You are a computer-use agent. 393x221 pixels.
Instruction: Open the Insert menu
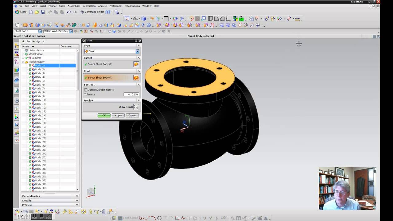(x=43, y=6)
